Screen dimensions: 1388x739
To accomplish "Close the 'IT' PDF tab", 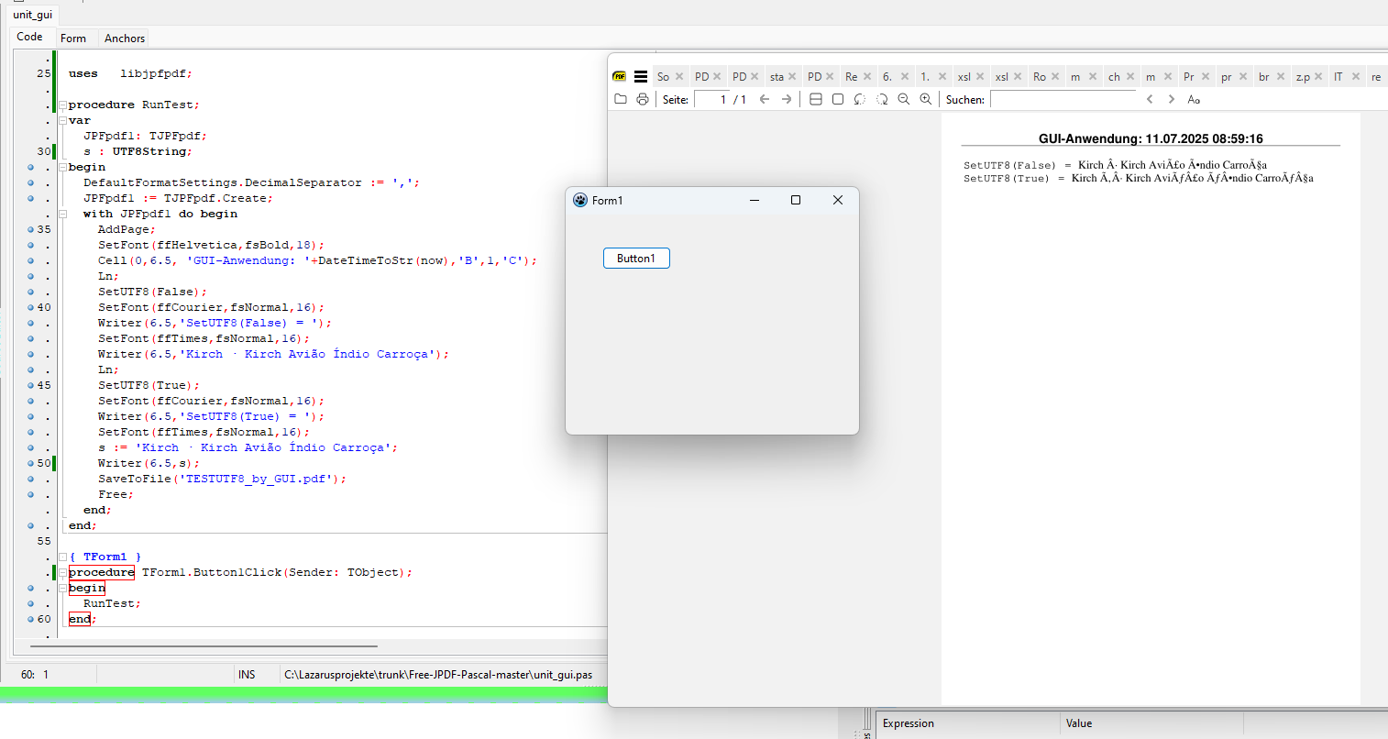I will pyautogui.click(x=1356, y=77).
